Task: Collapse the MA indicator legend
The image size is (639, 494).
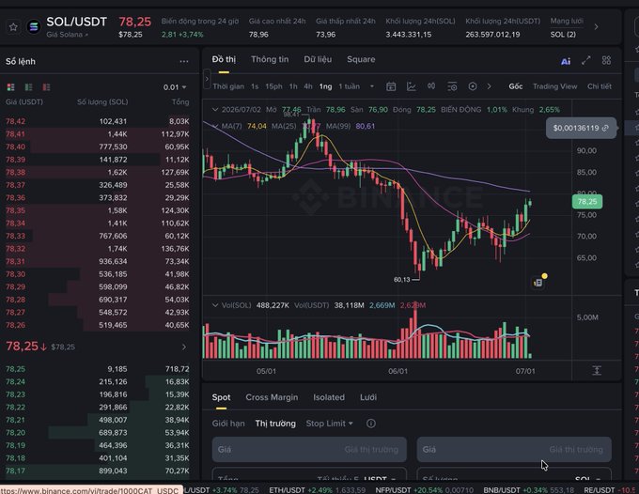Action: coord(215,126)
